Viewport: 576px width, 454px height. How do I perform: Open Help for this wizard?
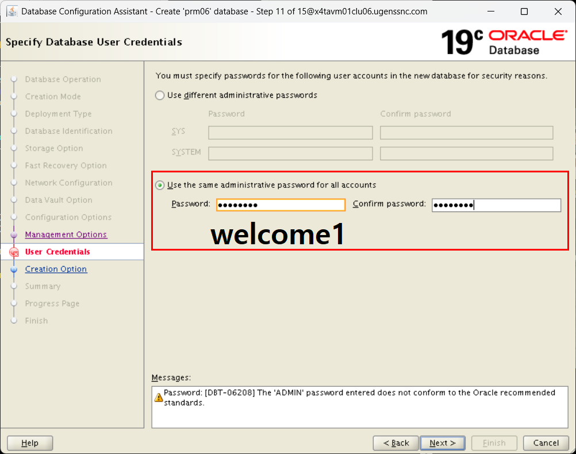click(30, 443)
